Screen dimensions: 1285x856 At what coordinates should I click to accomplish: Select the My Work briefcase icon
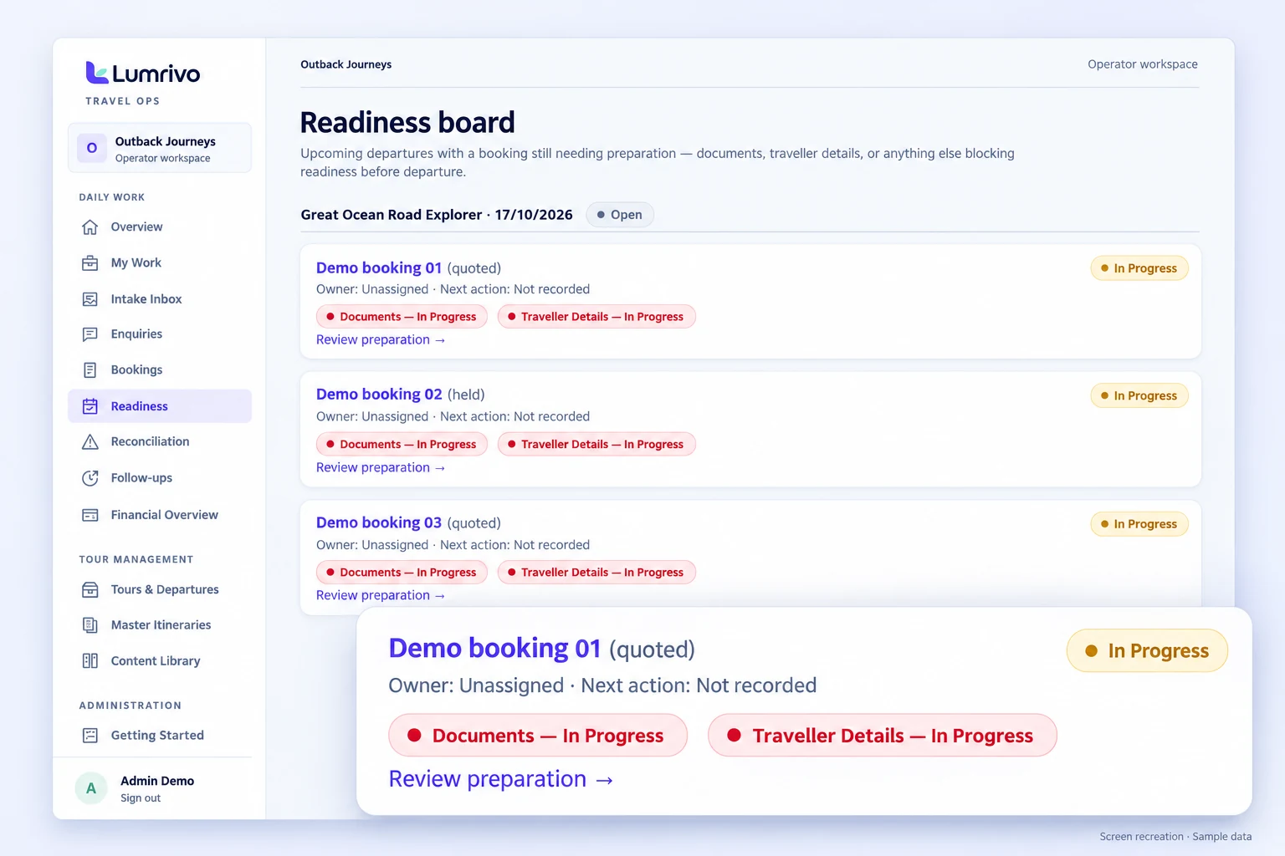tap(90, 263)
